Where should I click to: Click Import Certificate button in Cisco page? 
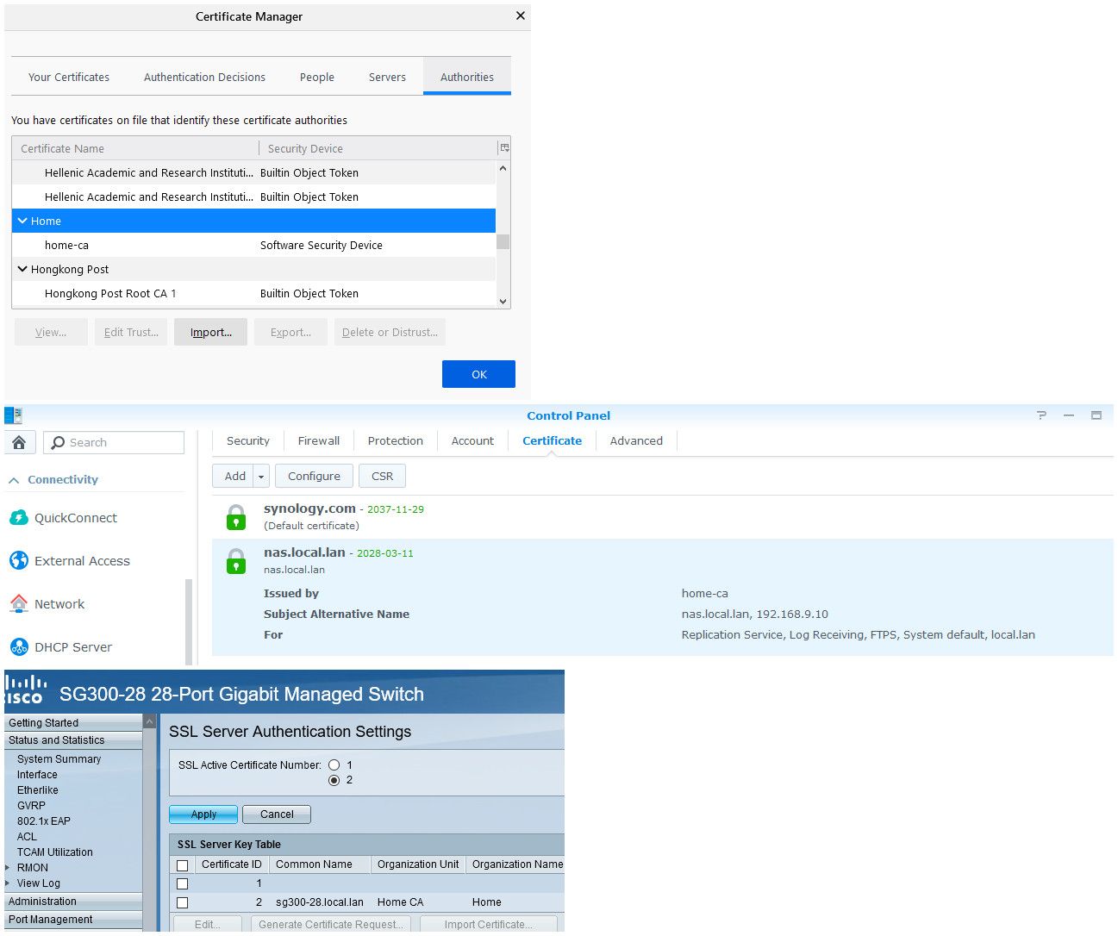(488, 924)
